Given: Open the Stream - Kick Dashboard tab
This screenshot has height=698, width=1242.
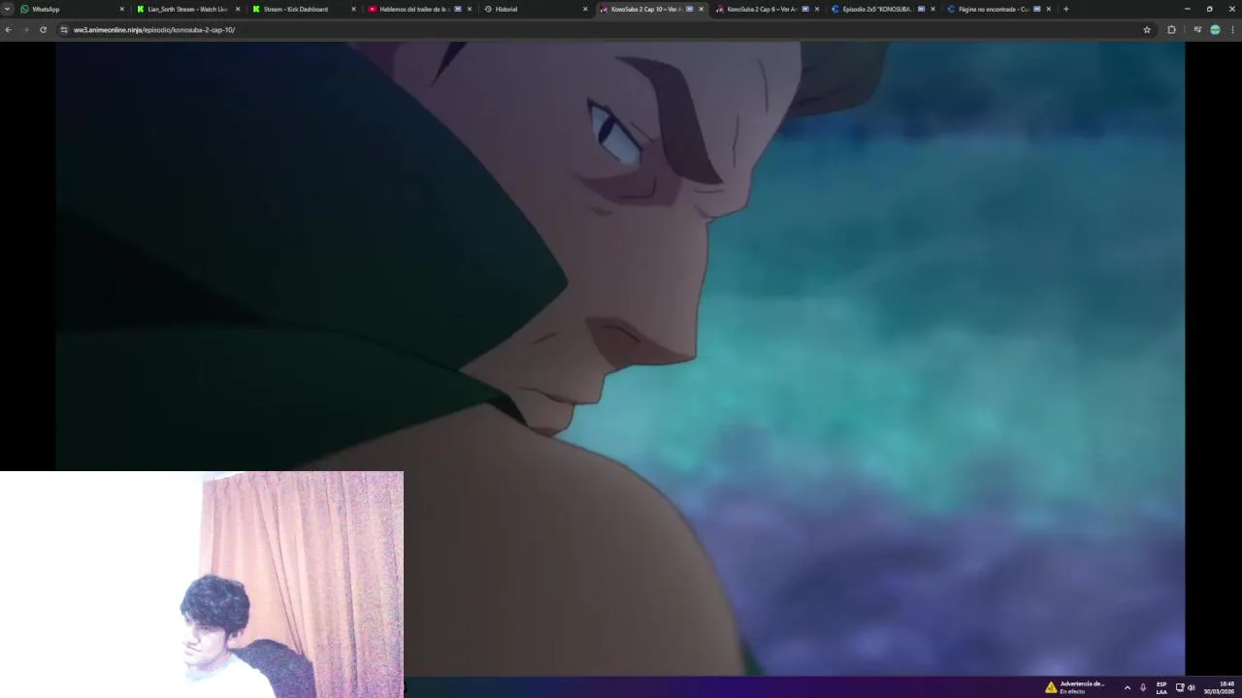Looking at the screenshot, I should [304, 9].
